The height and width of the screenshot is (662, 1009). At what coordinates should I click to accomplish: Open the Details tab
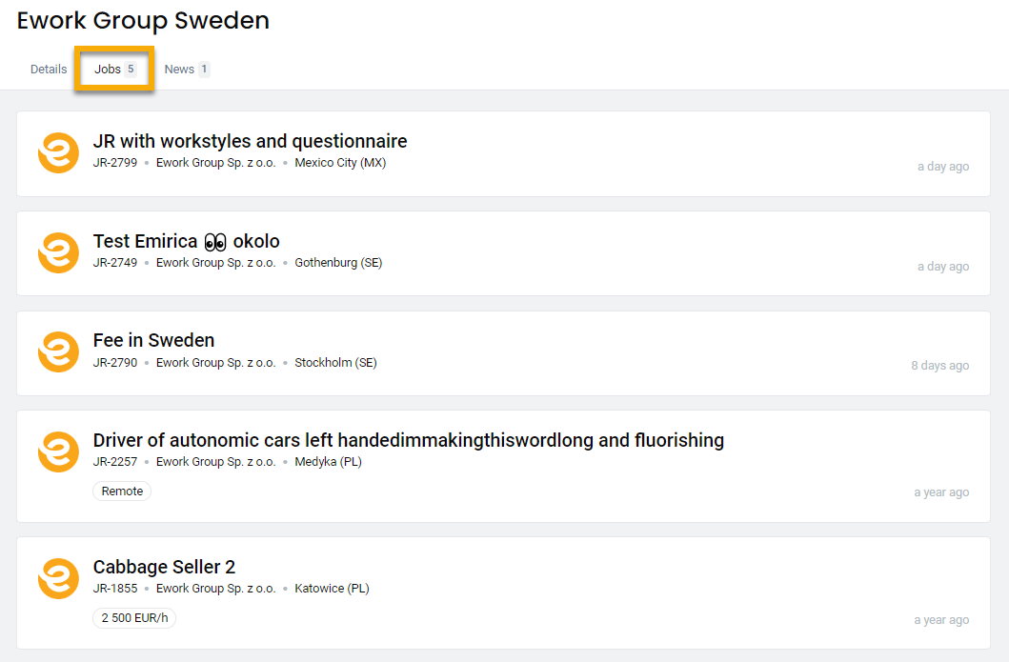click(x=49, y=70)
